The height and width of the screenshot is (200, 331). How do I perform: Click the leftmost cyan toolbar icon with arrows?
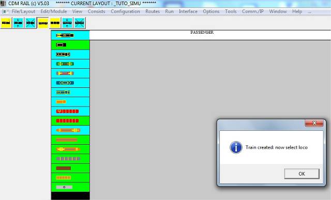[18, 23]
